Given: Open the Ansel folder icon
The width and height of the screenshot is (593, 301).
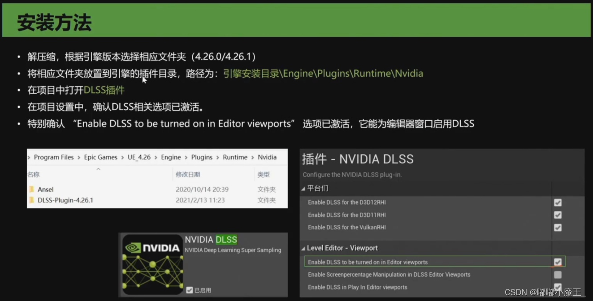Looking at the screenshot, I should point(32,190).
